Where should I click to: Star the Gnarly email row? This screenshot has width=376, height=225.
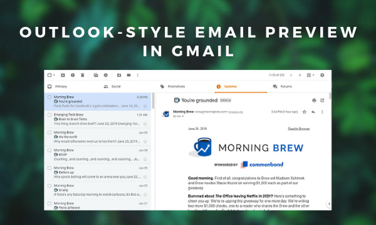pyautogui.click(x=145, y=194)
